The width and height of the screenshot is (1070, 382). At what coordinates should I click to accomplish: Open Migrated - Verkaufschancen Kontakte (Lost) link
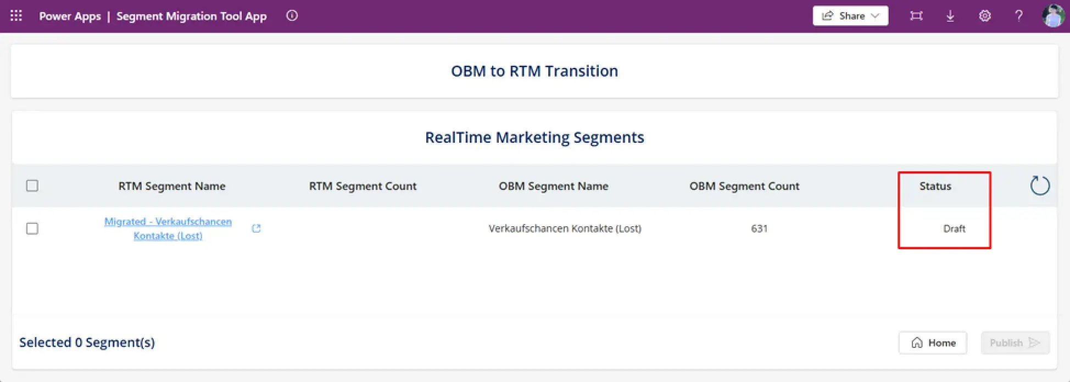tap(168, 228)
